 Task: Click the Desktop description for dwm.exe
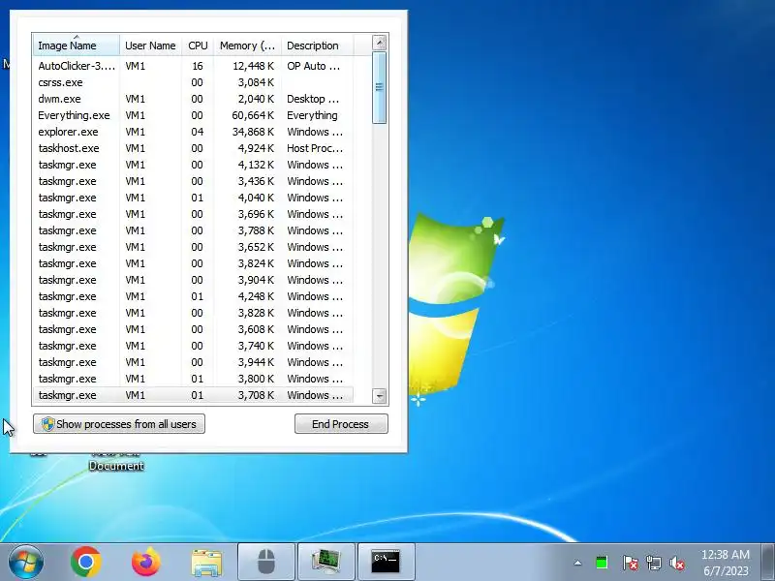click(x=313, y=99)
